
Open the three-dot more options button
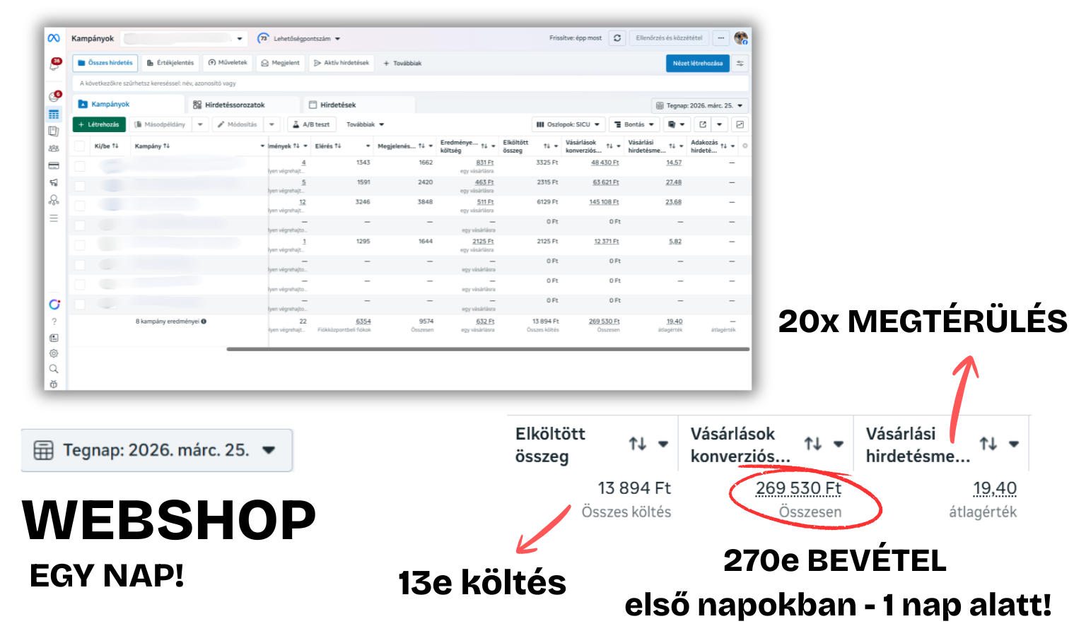tap(720, 38)
